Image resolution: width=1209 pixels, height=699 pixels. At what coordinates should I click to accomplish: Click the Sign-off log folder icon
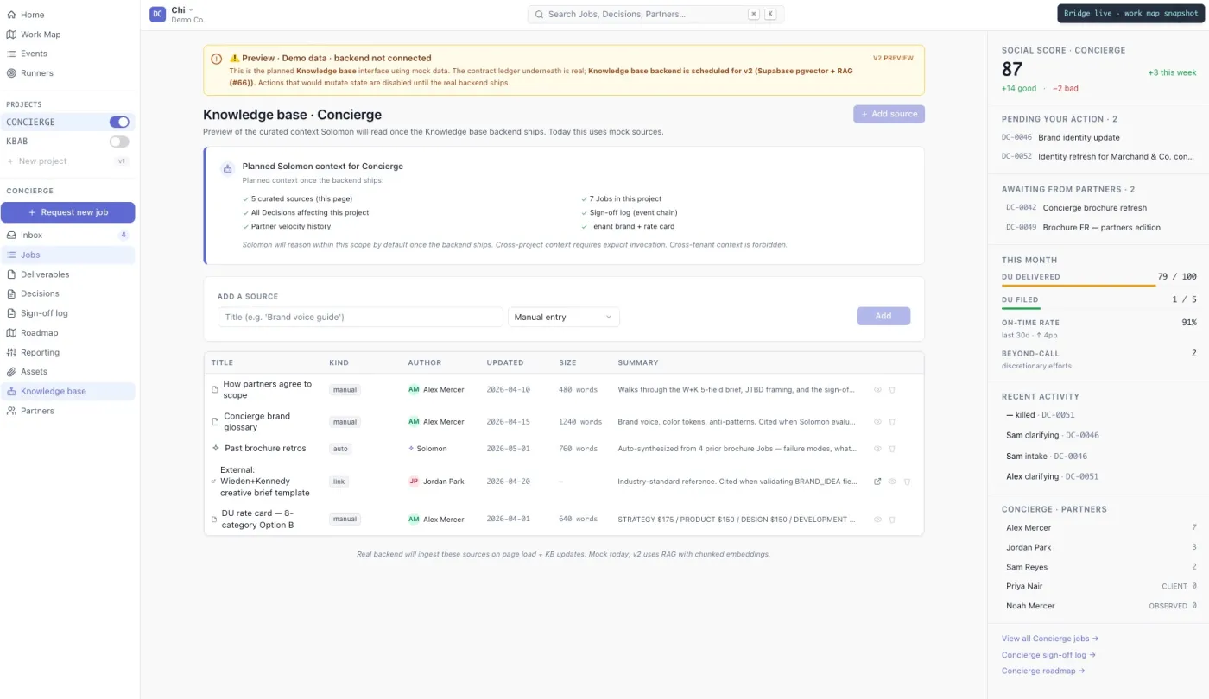click(x=12, y=313)
